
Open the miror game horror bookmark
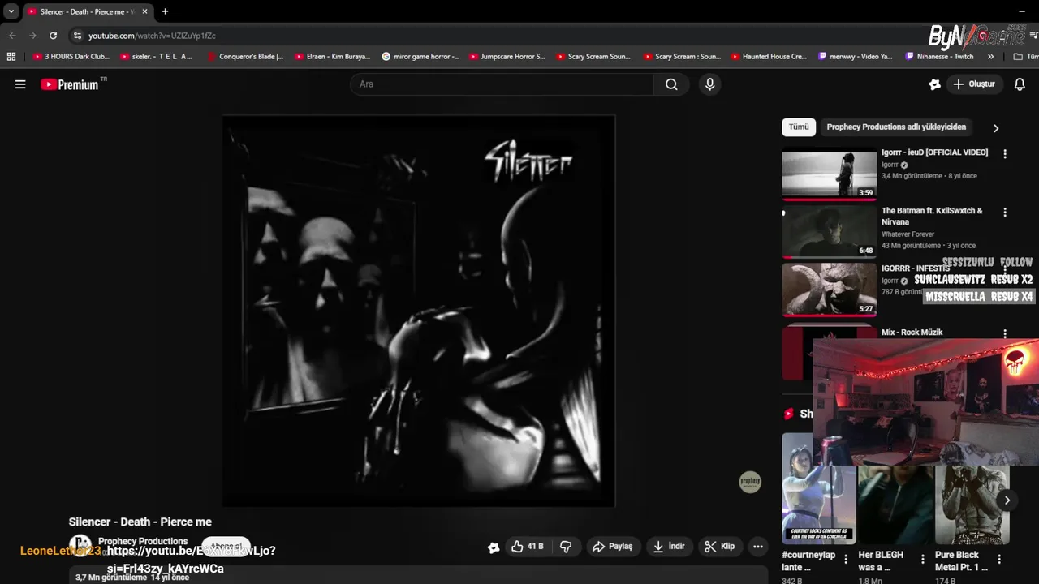point(420,57)
